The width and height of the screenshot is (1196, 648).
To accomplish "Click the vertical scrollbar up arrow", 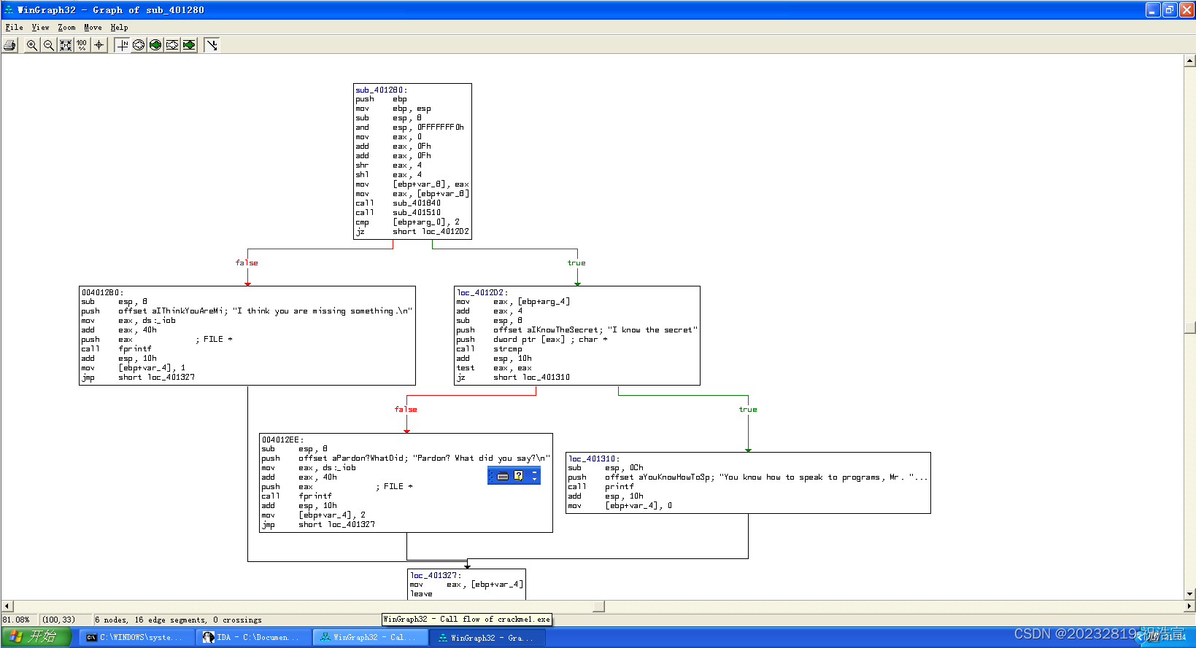I will (x=1190, y=61).
